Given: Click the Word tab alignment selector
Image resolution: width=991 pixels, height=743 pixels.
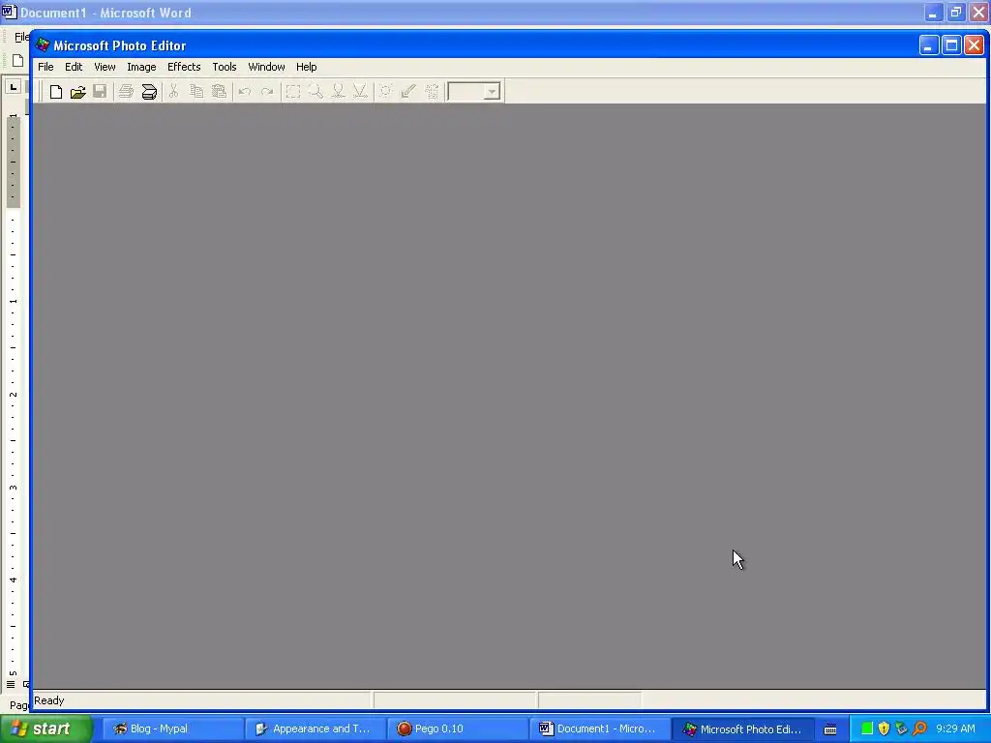Looking at the screenshot, I should tap(14, 86).
